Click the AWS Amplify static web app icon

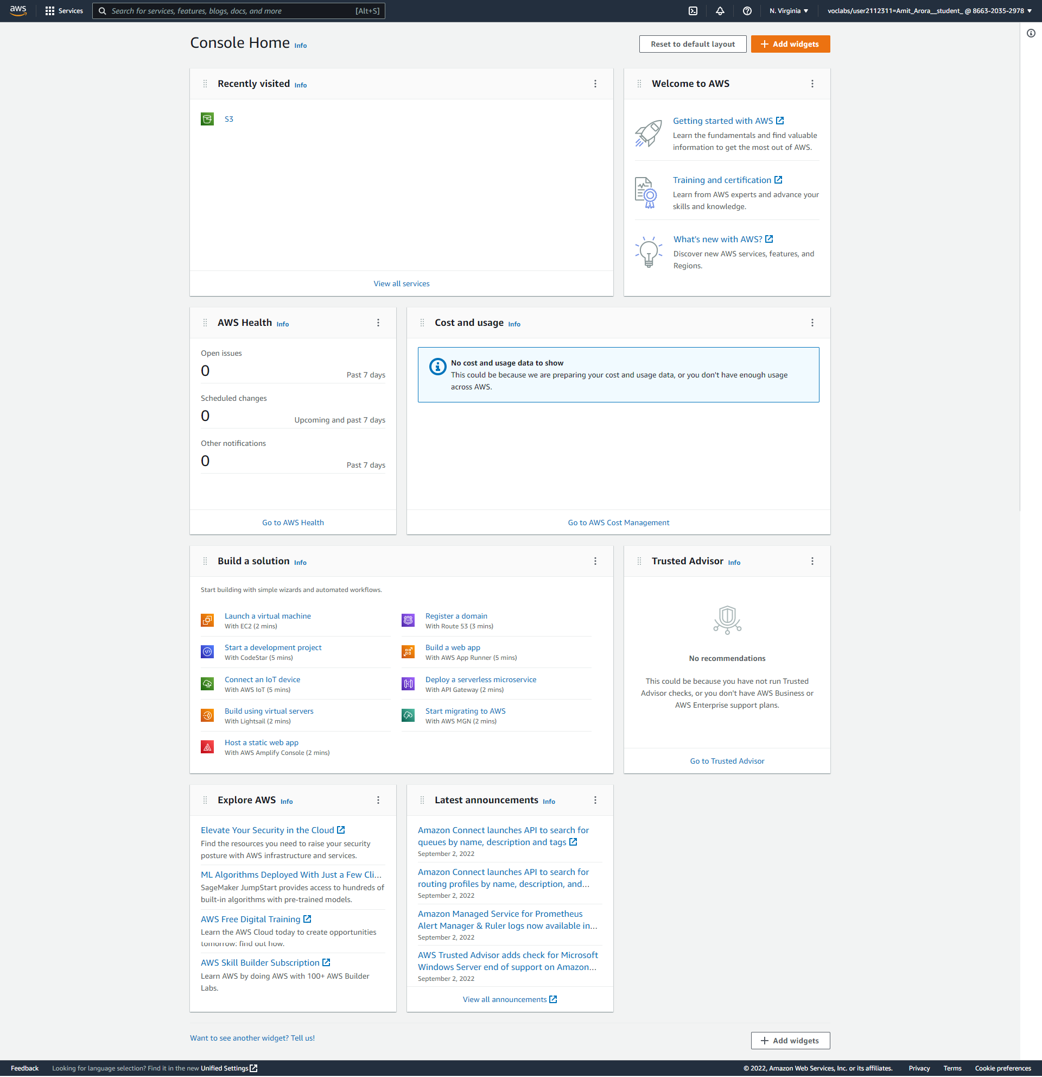[207, 747]
